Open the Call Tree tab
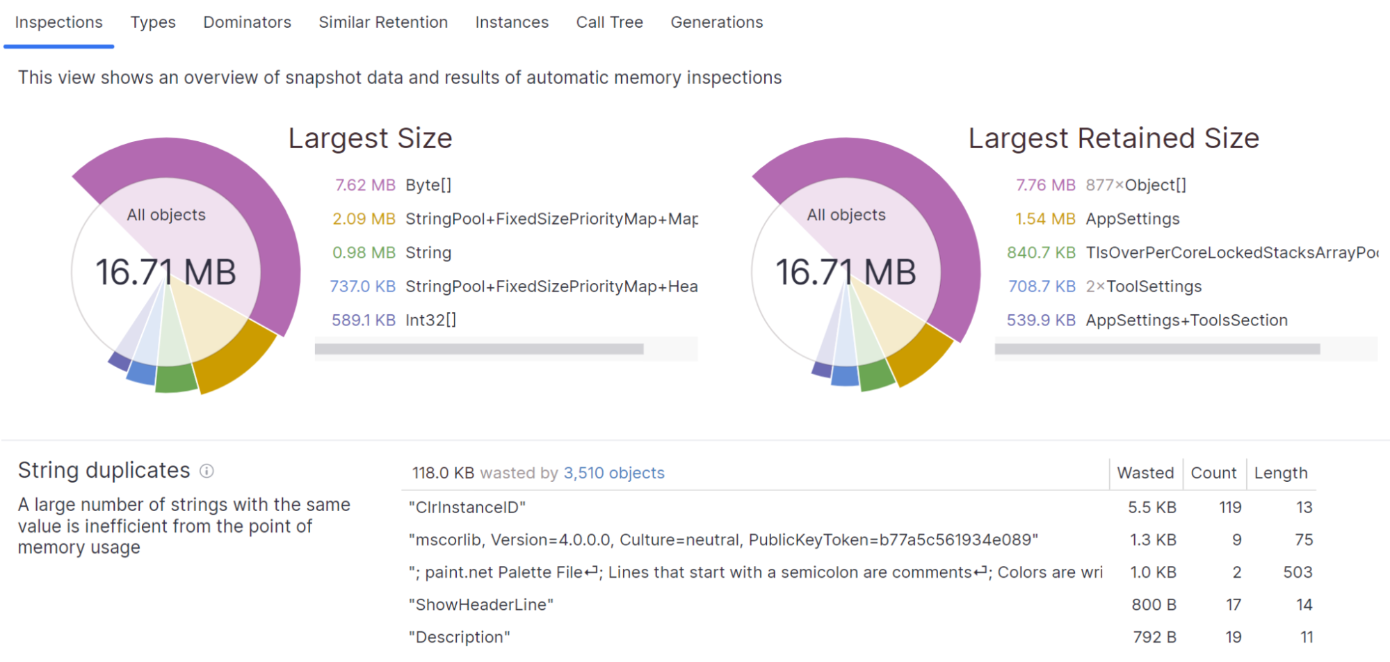The width and height of the screenshot is (1390, 662). coord(609,22)
